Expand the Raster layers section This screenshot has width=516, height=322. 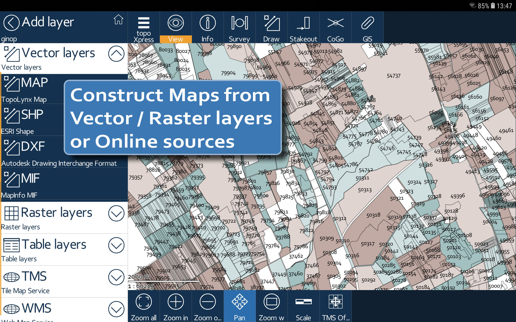click(116, 213)
